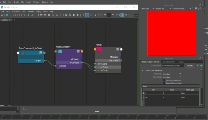Click the Time cell showing 120
The image size is (208, 120).
(x=154, y=97)
